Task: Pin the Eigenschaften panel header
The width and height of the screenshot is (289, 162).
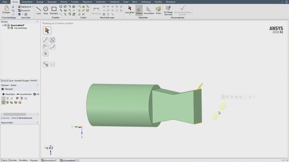Action: 37,122
